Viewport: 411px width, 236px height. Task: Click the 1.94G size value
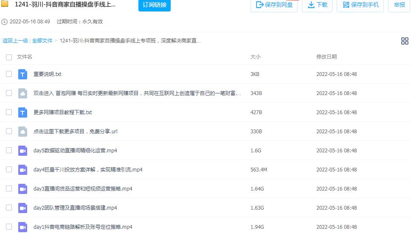tap(257, 227)
